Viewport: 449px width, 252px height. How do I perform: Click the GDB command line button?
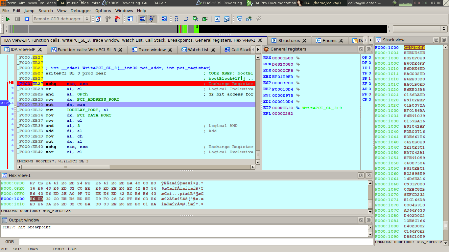click(10, 242)
